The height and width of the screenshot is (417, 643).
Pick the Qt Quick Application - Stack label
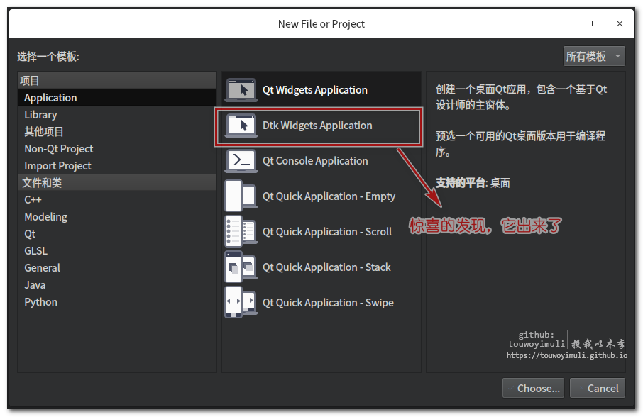coord(327,267)
